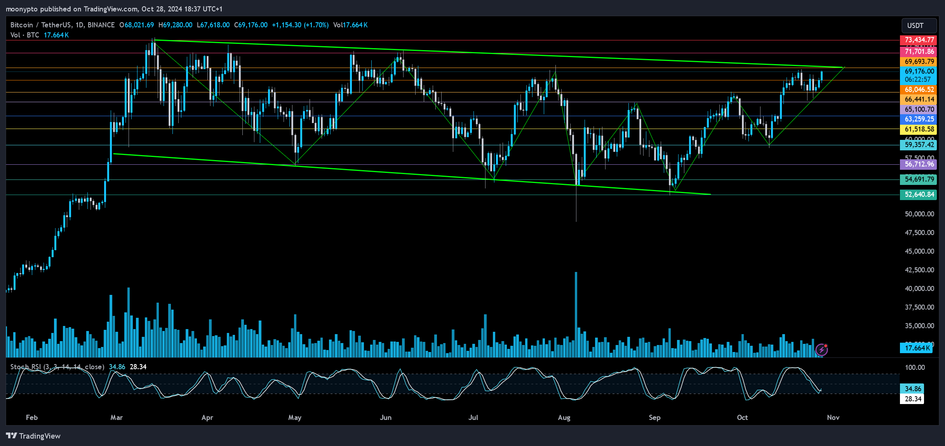The width and height of the screenshot is (945, 446).
Task: Click the 40,000.00 price axis tick
Action: point(919,289)
